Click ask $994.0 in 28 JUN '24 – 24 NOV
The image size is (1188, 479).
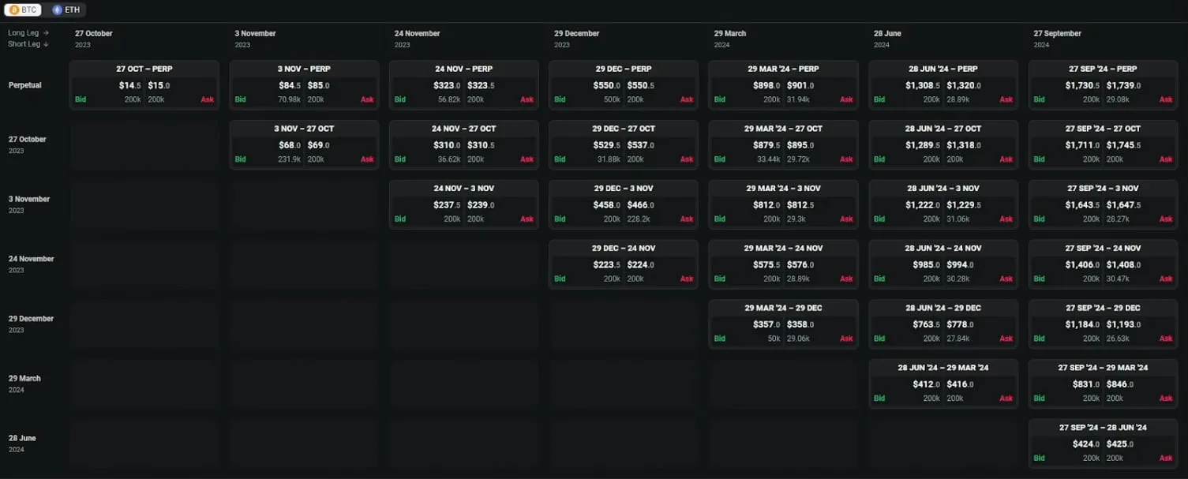pos(960,265)
